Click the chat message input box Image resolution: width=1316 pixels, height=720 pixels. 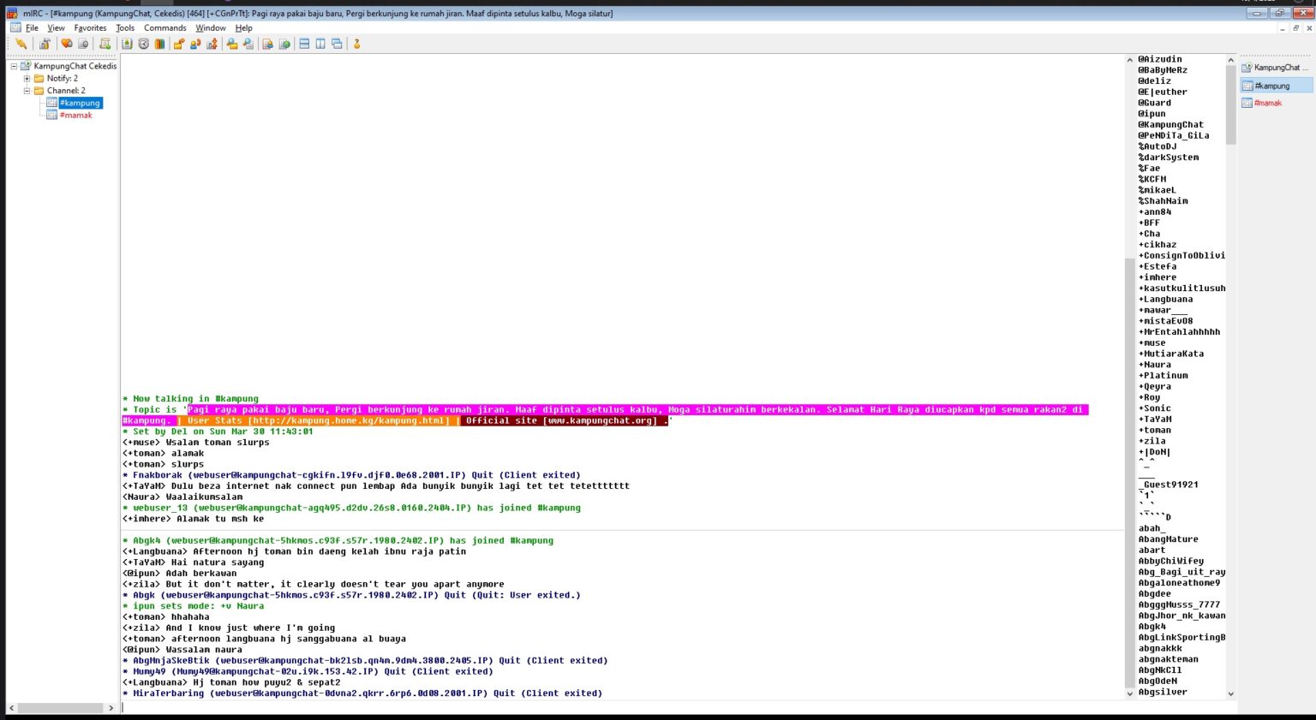pos(600,707)
